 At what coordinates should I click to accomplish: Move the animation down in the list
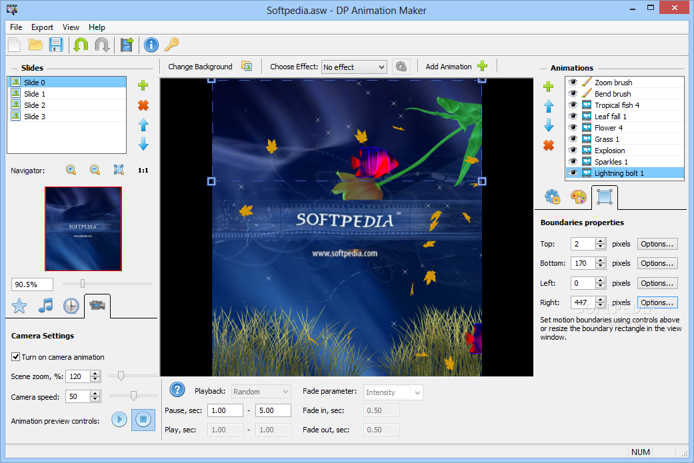click(x=549, y=125)
